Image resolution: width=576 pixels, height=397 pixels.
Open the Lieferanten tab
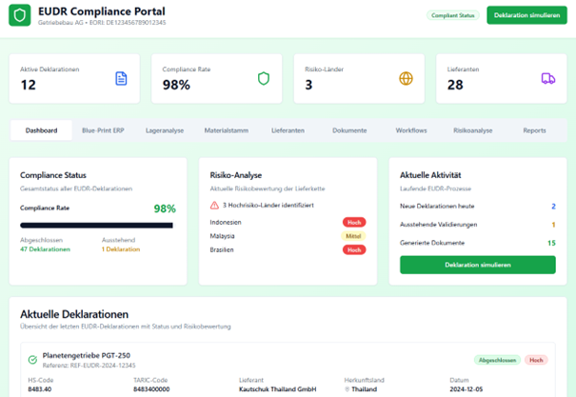(288, 130)
